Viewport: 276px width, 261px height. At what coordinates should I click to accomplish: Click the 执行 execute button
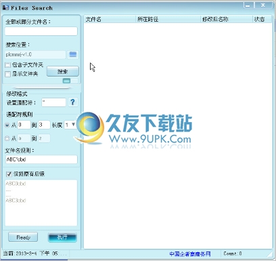click(62, 237)
